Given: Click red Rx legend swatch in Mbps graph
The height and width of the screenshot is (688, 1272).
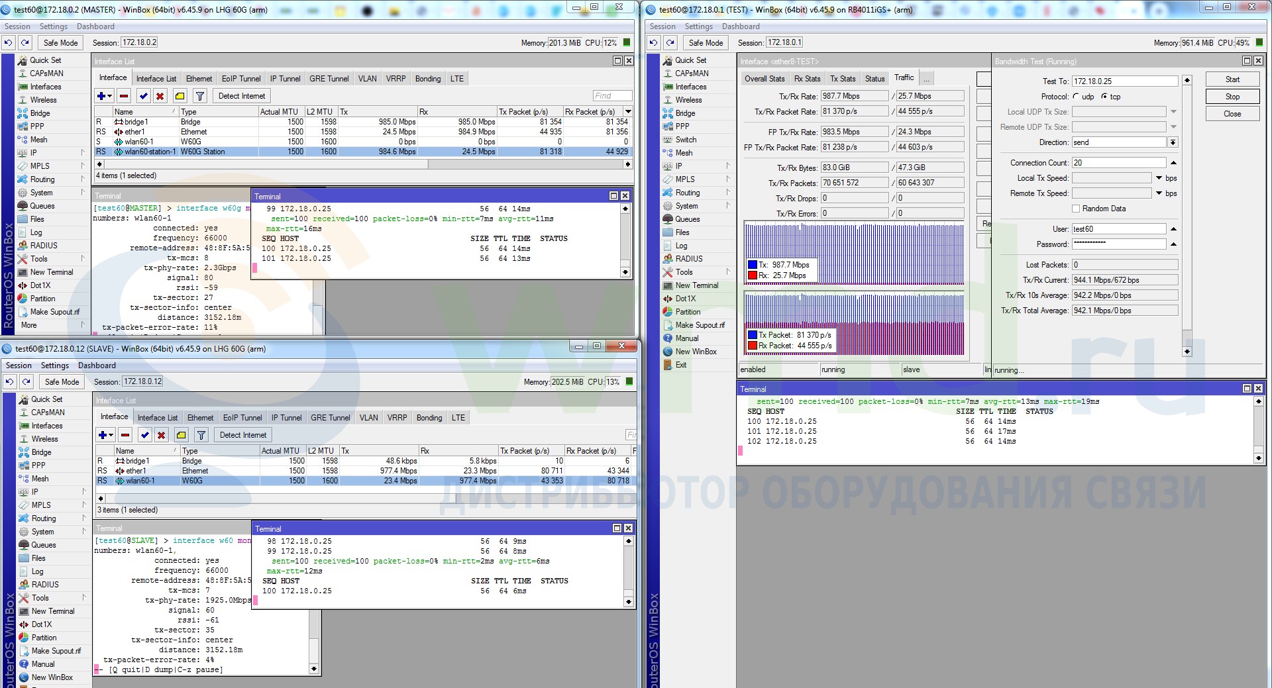Looking at the screenshot, I should click(x=752, y=275).
